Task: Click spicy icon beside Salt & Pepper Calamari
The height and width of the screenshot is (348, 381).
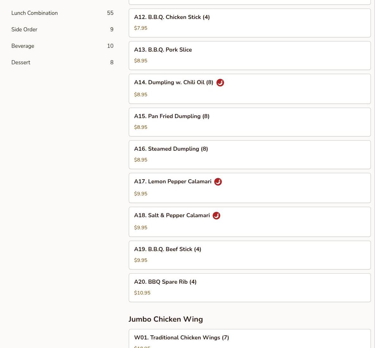Action: (216, 216)
